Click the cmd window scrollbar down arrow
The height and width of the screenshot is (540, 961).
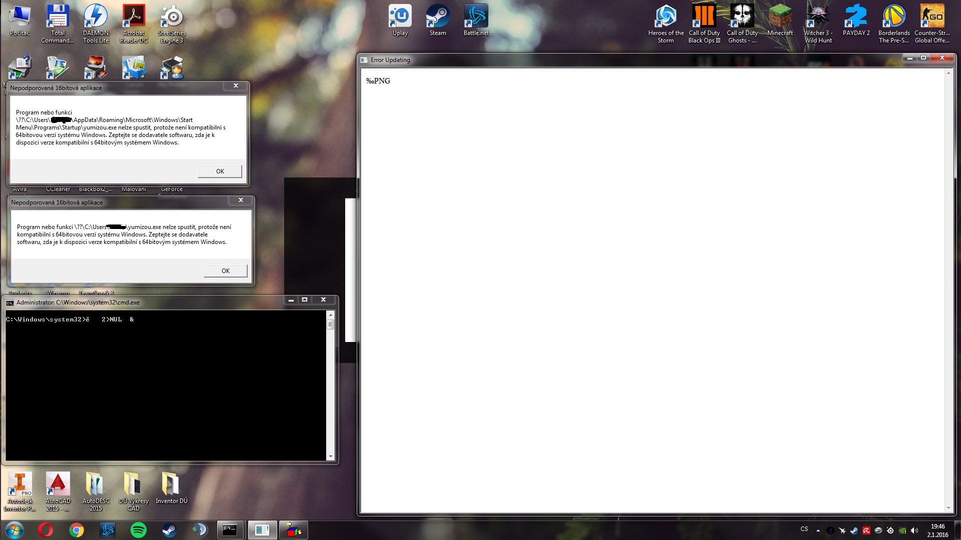click(330, 456)
